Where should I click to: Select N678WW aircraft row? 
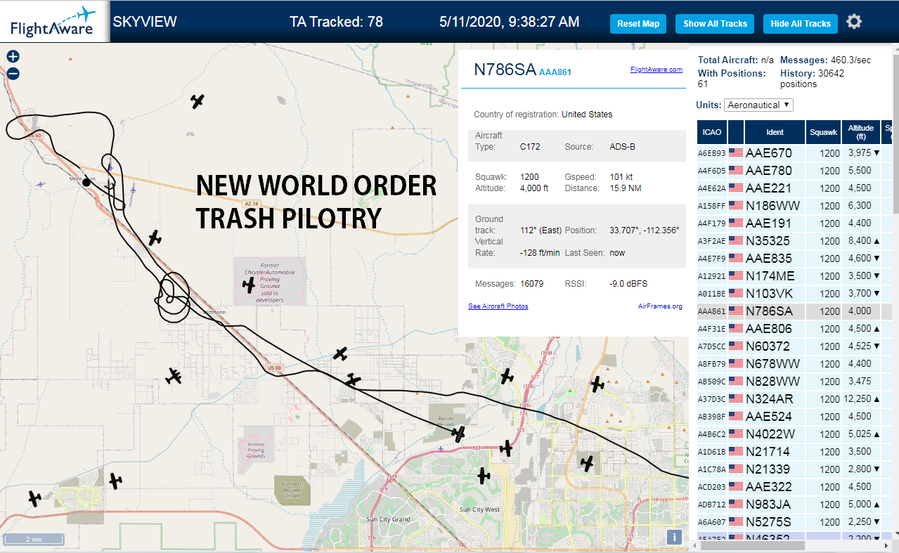[794, 363]
